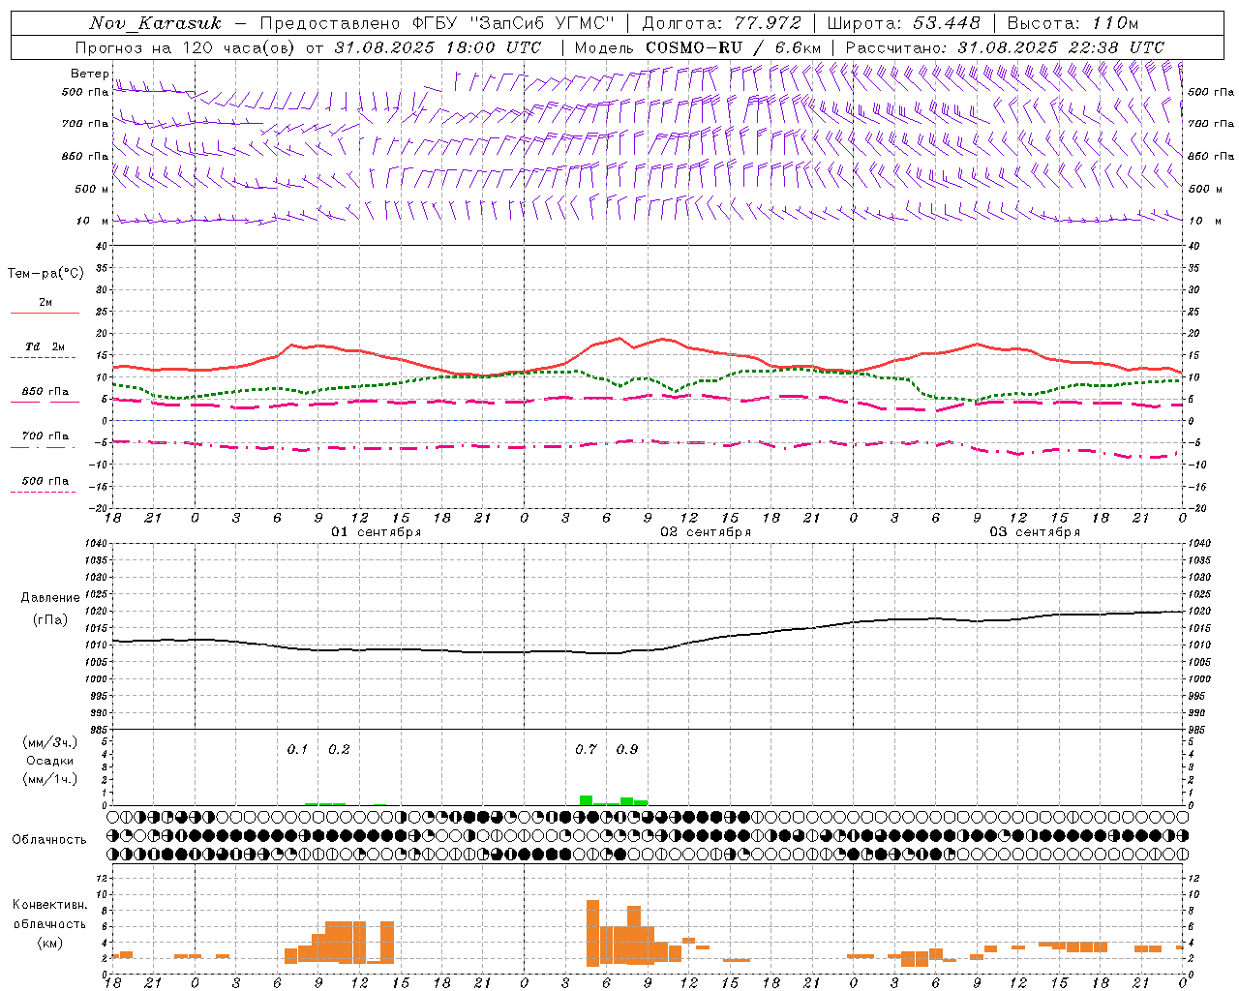Click the '700 гПа' temperature legend entry

45,435
